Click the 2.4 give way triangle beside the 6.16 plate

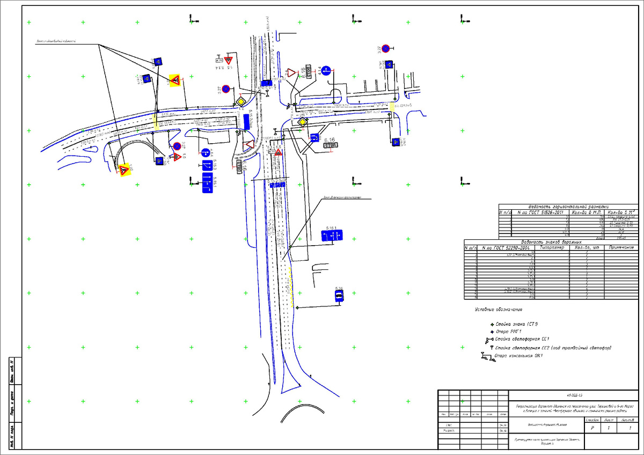[x=291, y=72]
